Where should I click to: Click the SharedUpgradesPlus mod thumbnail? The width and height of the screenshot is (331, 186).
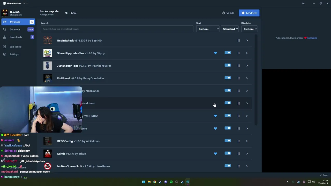pos(48,53)
